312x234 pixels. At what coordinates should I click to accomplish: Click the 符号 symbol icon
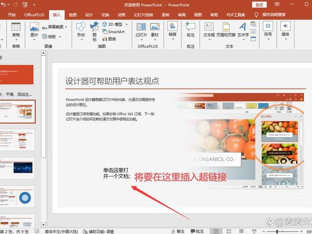click(268, 26)
